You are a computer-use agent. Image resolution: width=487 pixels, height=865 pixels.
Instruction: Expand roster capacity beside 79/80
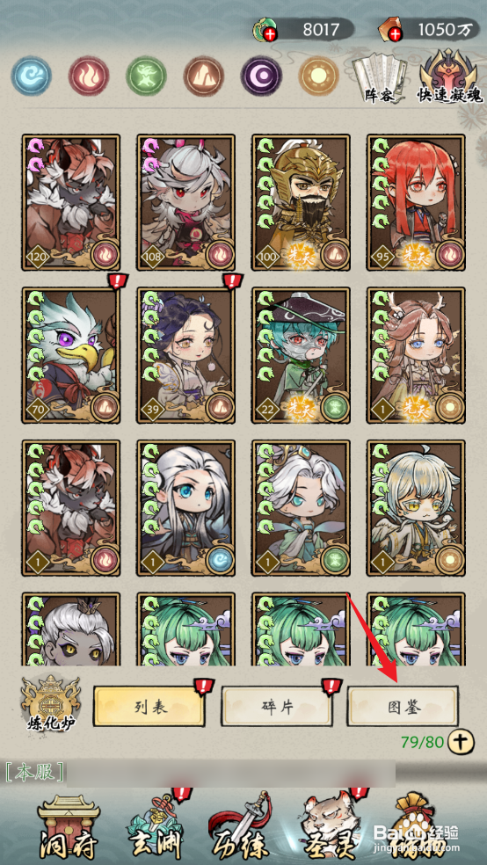coord(461,742)
